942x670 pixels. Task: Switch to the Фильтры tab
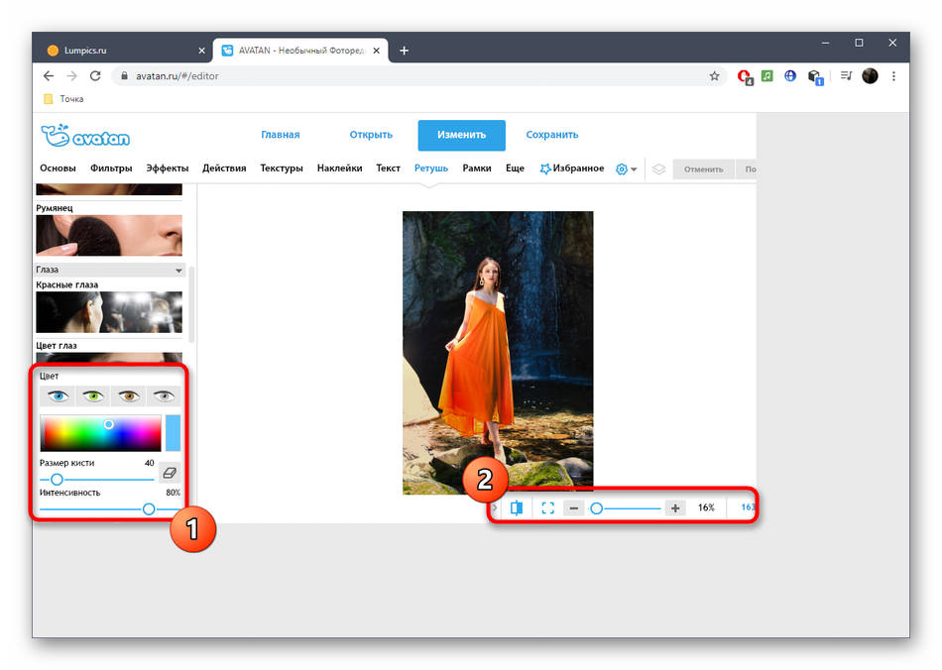coord(111,168)
